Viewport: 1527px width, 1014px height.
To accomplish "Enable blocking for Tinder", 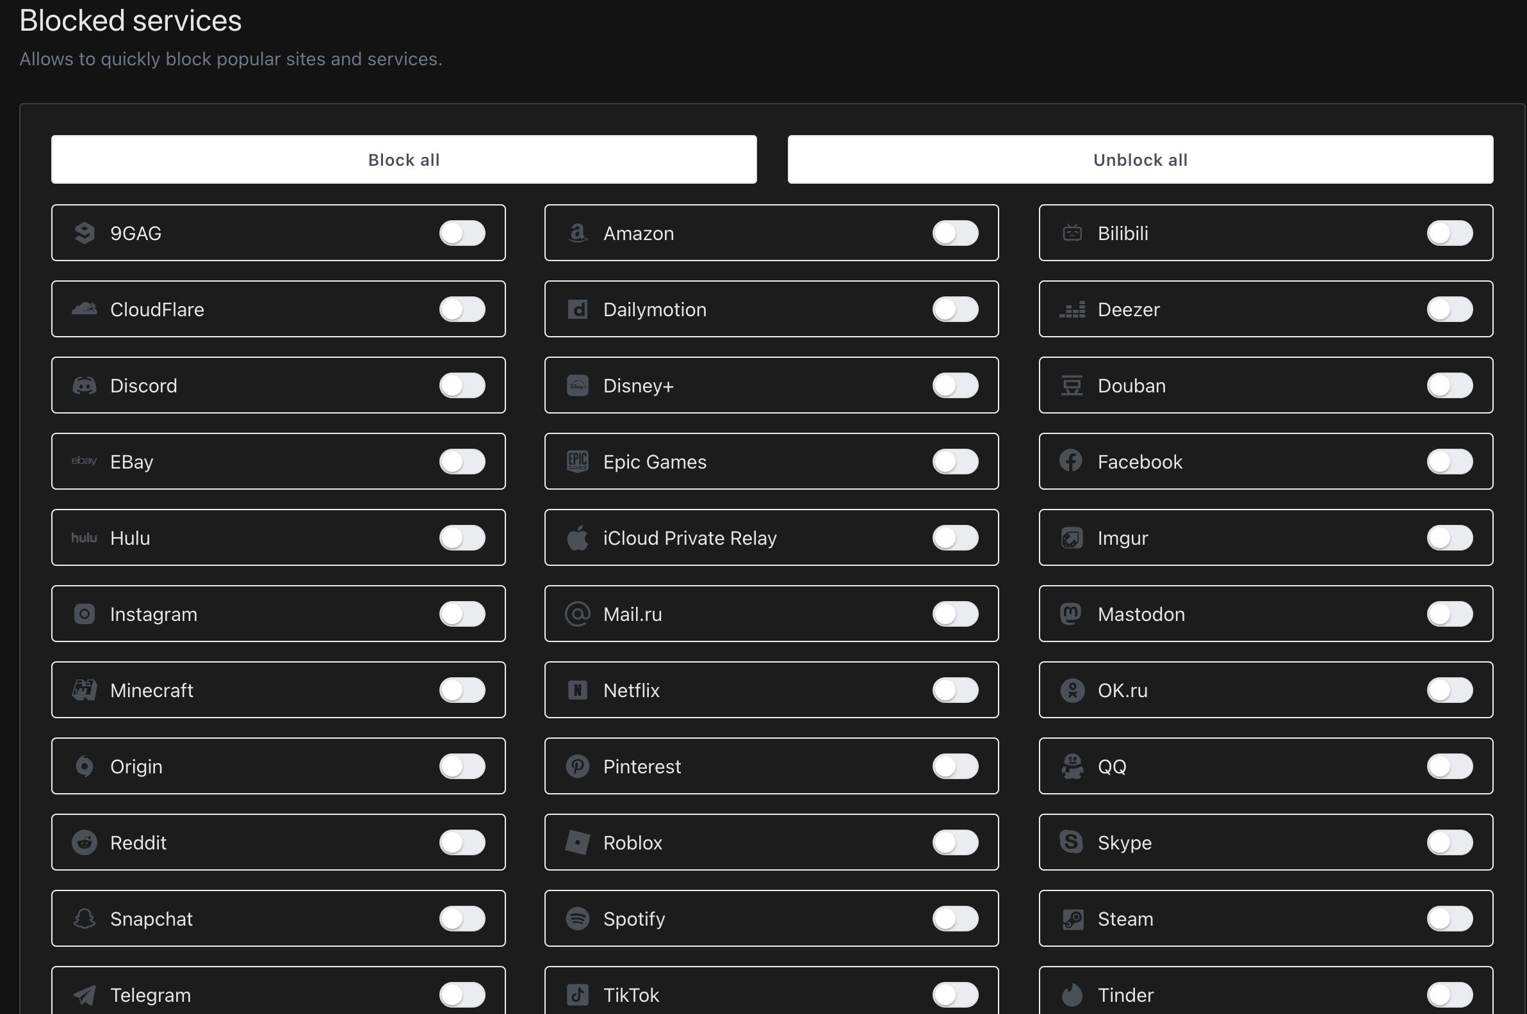I will 1449,995.
